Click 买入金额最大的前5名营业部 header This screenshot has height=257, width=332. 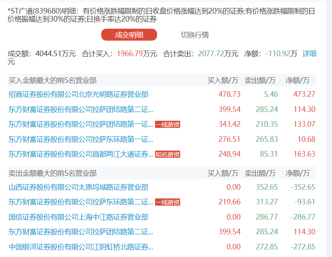click(x=53, y=80)
